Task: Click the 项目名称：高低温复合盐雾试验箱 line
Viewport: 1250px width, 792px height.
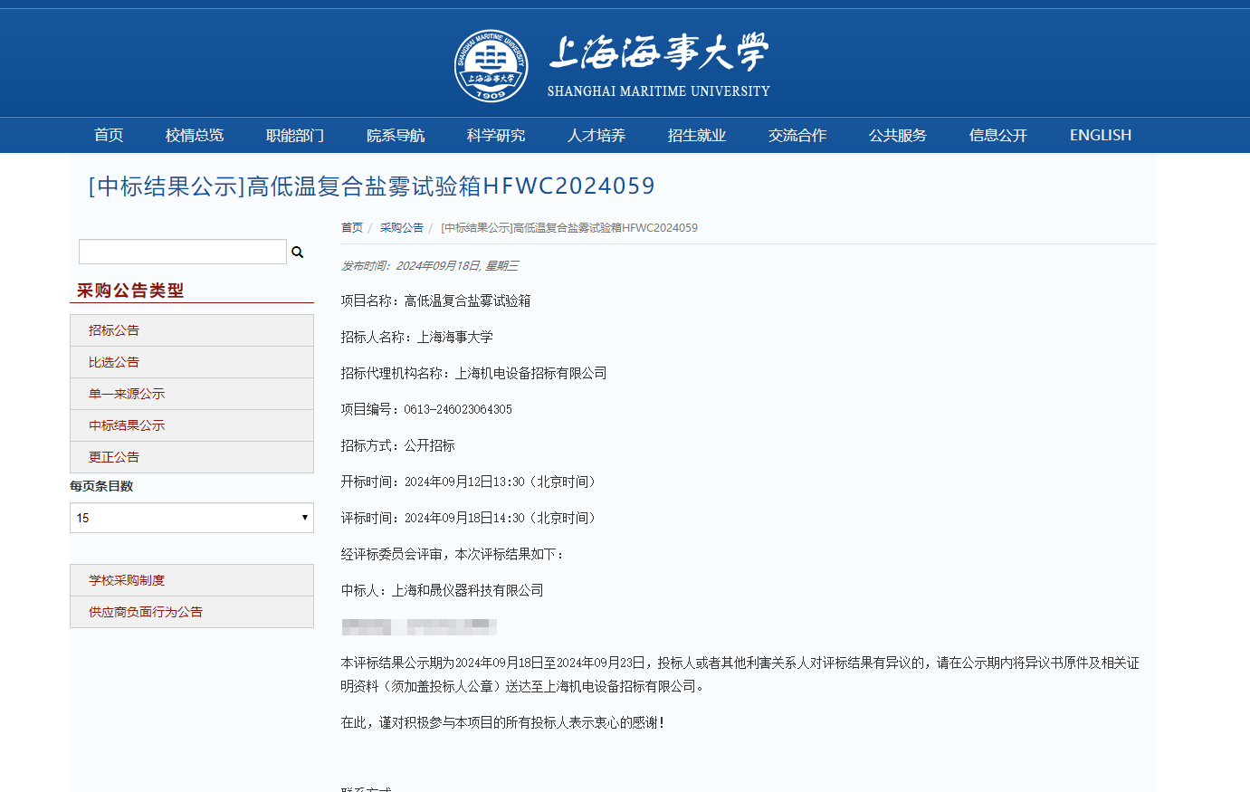Action: [435, 301]
